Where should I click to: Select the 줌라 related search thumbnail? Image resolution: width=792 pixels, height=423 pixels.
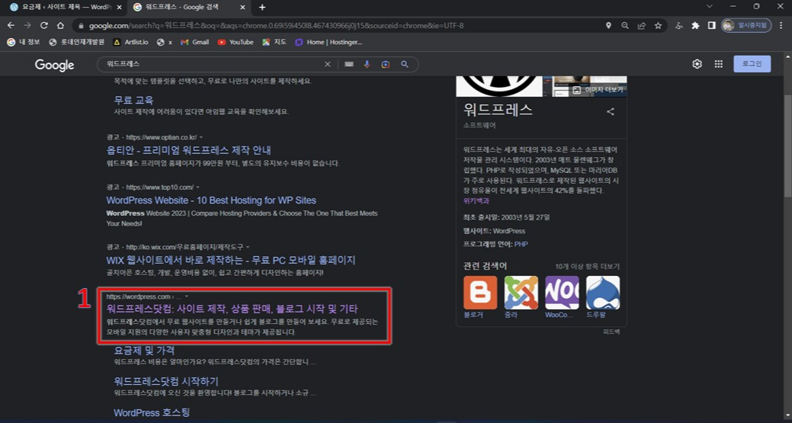(521, 292)
